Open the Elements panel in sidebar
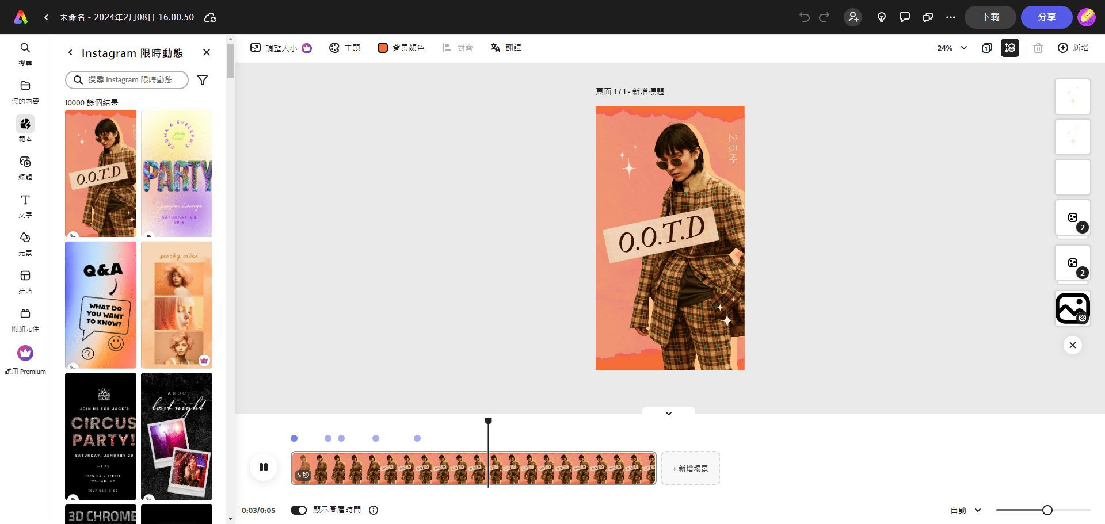Viewport: 1105px width, 524px height. click(25, 243)
